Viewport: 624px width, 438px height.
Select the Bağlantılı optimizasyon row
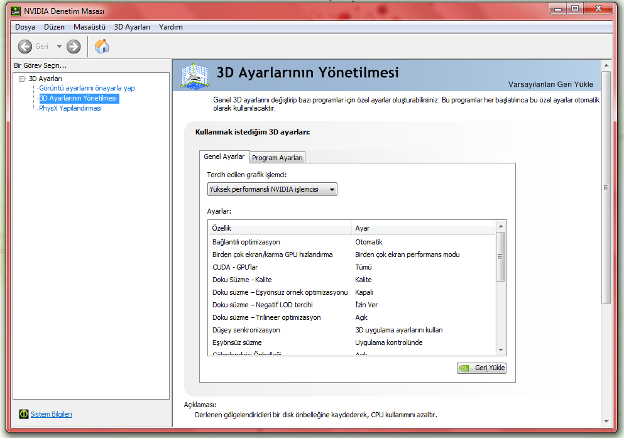(352, 242)
